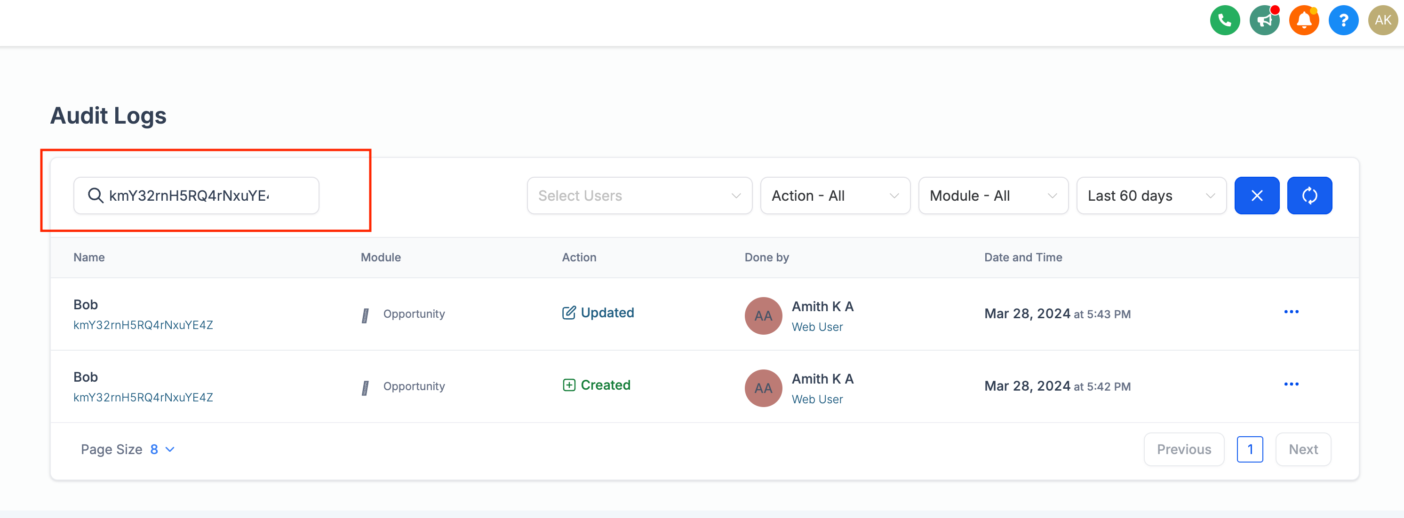This screenshot has width=1404, height=518.
Task: Click the green phone call icon
Action: [1224, 21]
